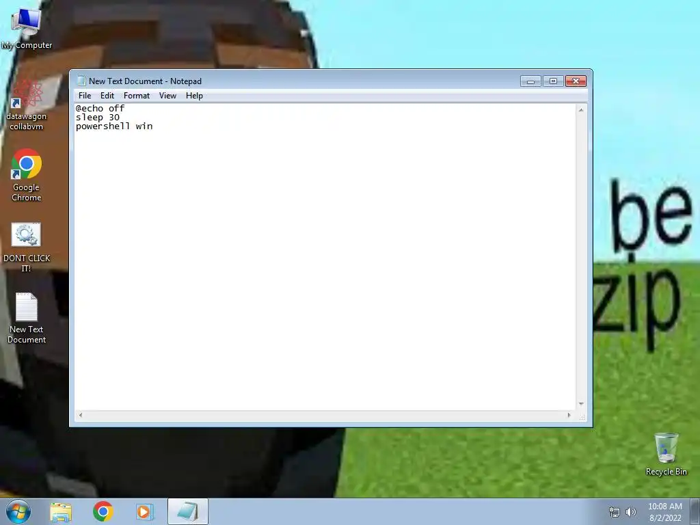Image resolution: width=700 pixels, height=525 pixels.
Task: Open the Windows Start orb
Action: [18, 511]
